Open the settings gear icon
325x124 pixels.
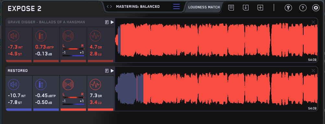click(x=316, y=8)
